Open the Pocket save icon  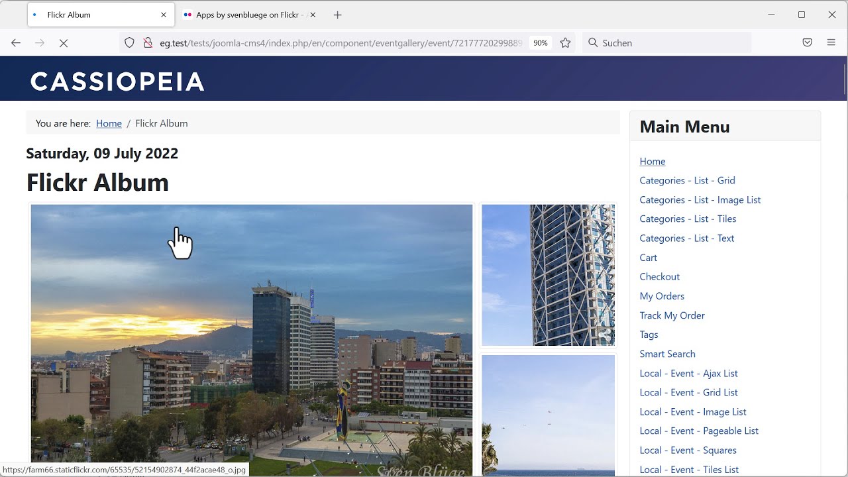pos(807,42)
